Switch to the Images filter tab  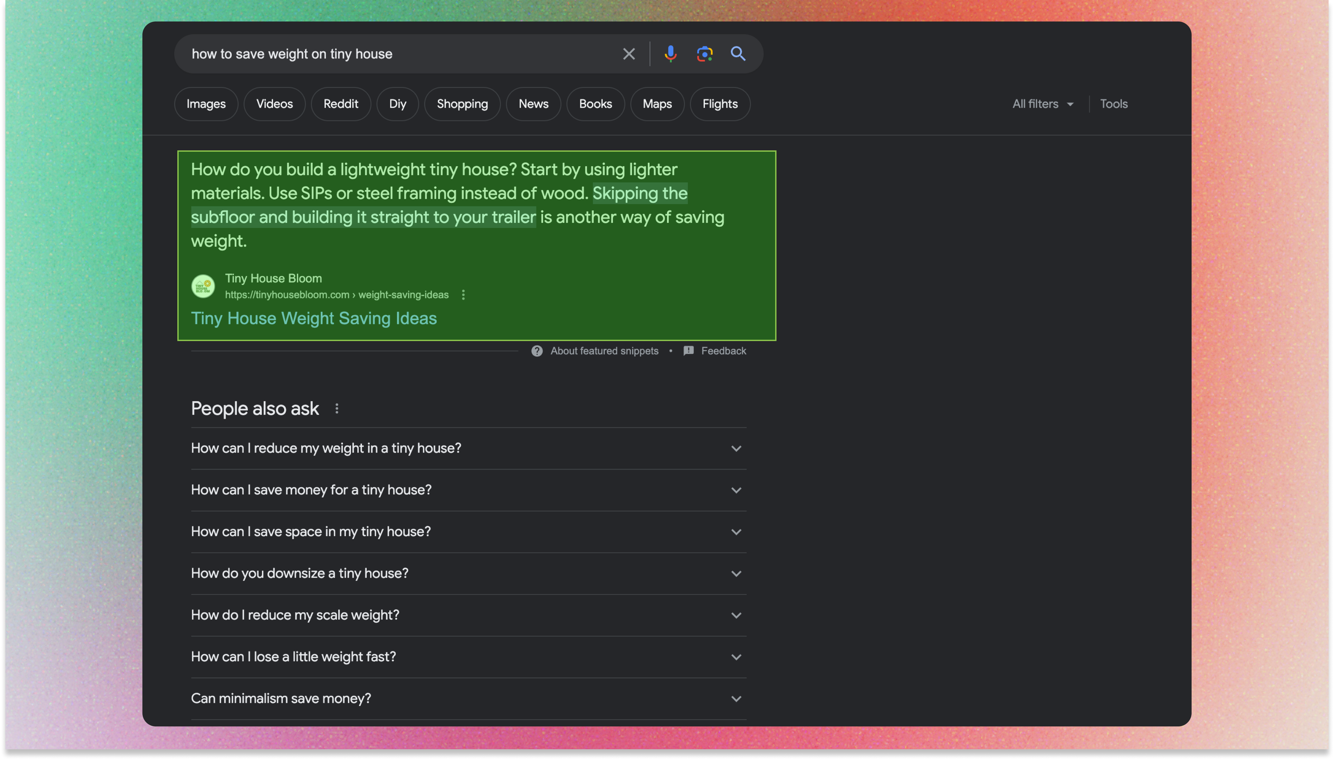pyautogui.click(x=206, y=104)
